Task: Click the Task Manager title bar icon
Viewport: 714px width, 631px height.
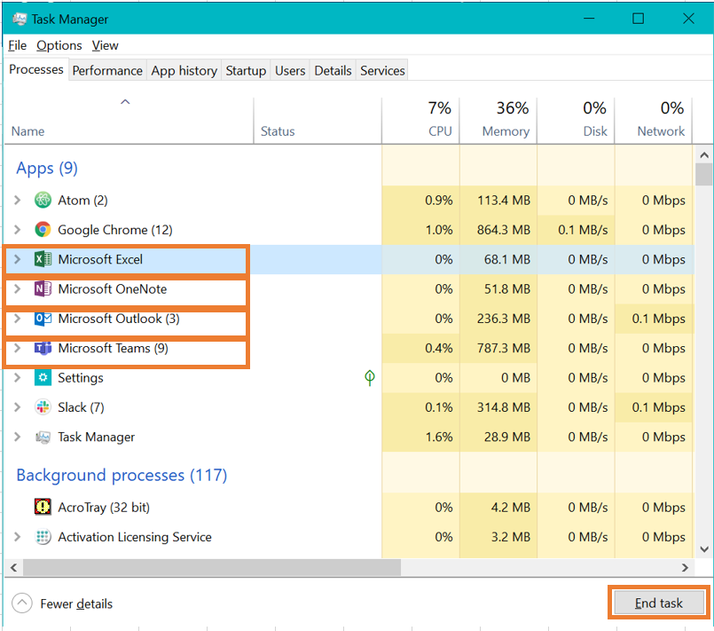Action: [x=20, y=20]
